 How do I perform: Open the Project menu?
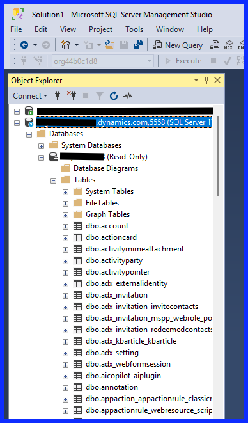[x=100, y=29]
